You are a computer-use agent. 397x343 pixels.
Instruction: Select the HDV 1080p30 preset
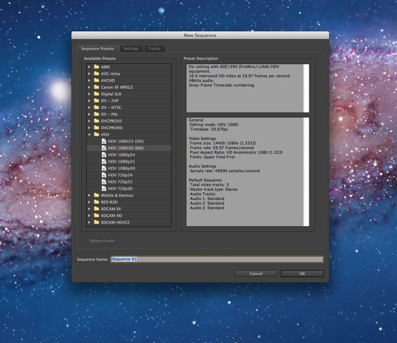coord(121,168)
